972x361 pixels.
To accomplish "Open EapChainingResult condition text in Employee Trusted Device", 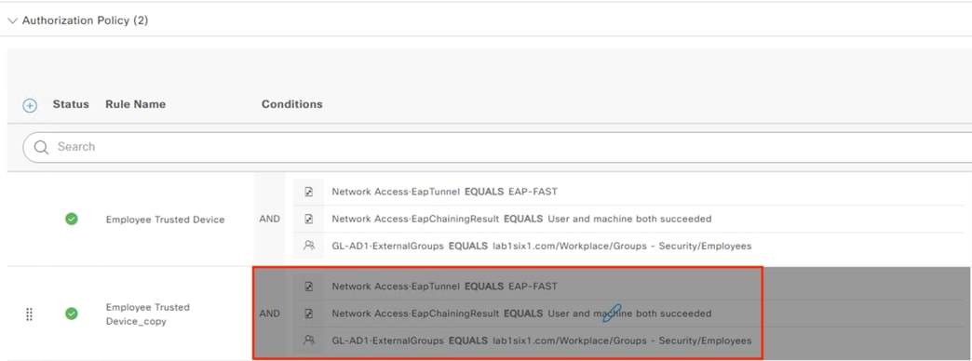I will [x=521, y=219].
